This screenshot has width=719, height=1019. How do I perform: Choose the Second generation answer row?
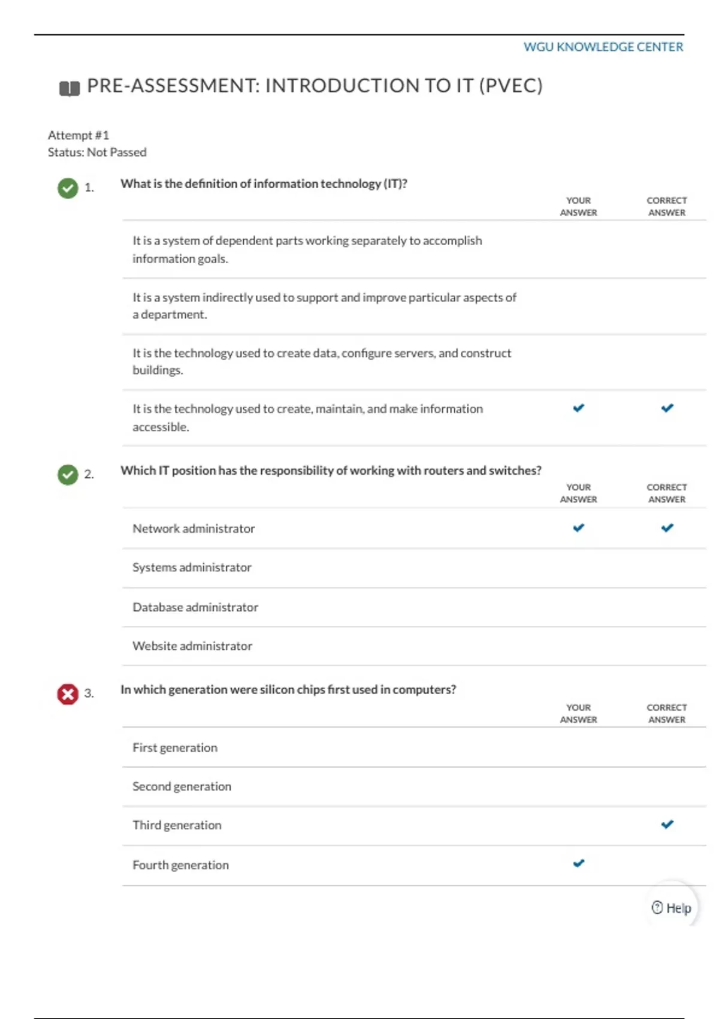pyautogui.click(x=182, y=786)
